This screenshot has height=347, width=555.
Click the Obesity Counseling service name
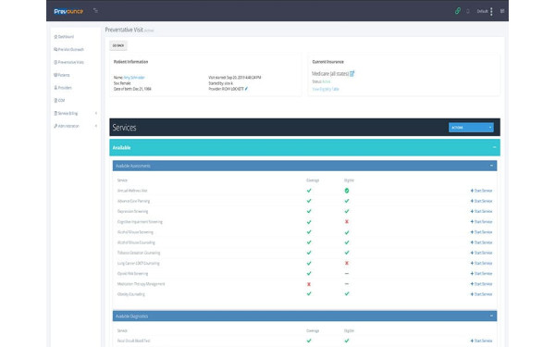point(131,294)
